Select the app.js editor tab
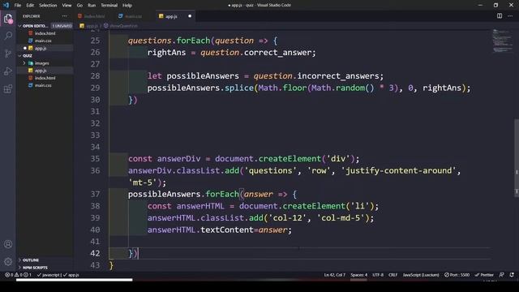 click(x=175, y=16)
